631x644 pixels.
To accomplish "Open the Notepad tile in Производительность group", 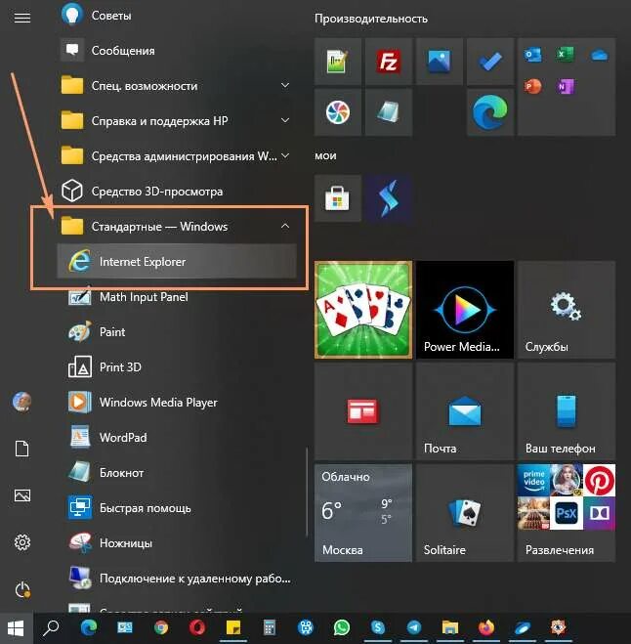I will (389, 111).
